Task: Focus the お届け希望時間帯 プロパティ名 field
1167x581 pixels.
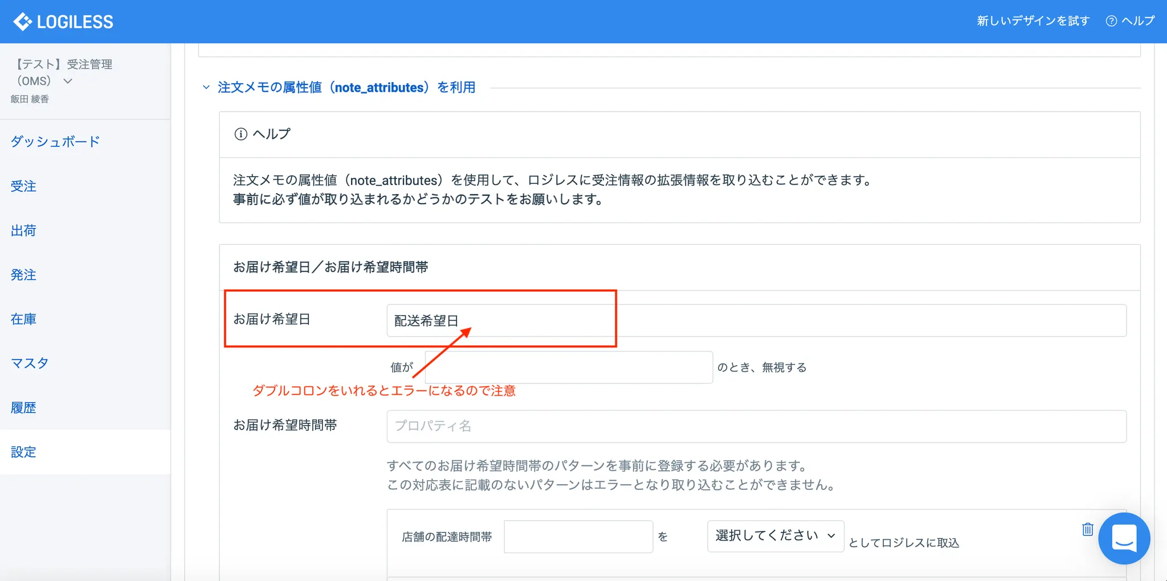Action: (756, 426)
